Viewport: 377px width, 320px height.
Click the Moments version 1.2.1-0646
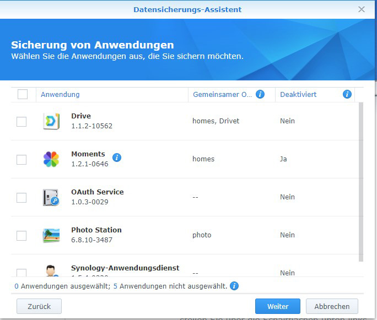(90, 164)
